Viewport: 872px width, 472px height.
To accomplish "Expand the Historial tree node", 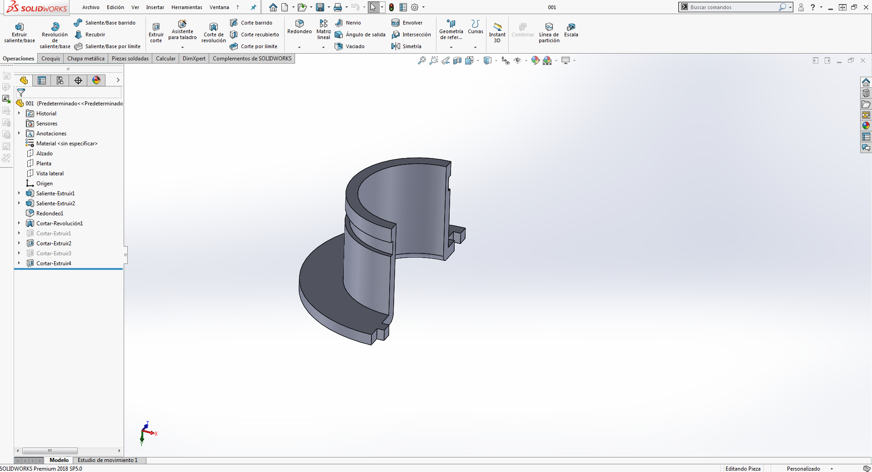I will tap(19, 113).
